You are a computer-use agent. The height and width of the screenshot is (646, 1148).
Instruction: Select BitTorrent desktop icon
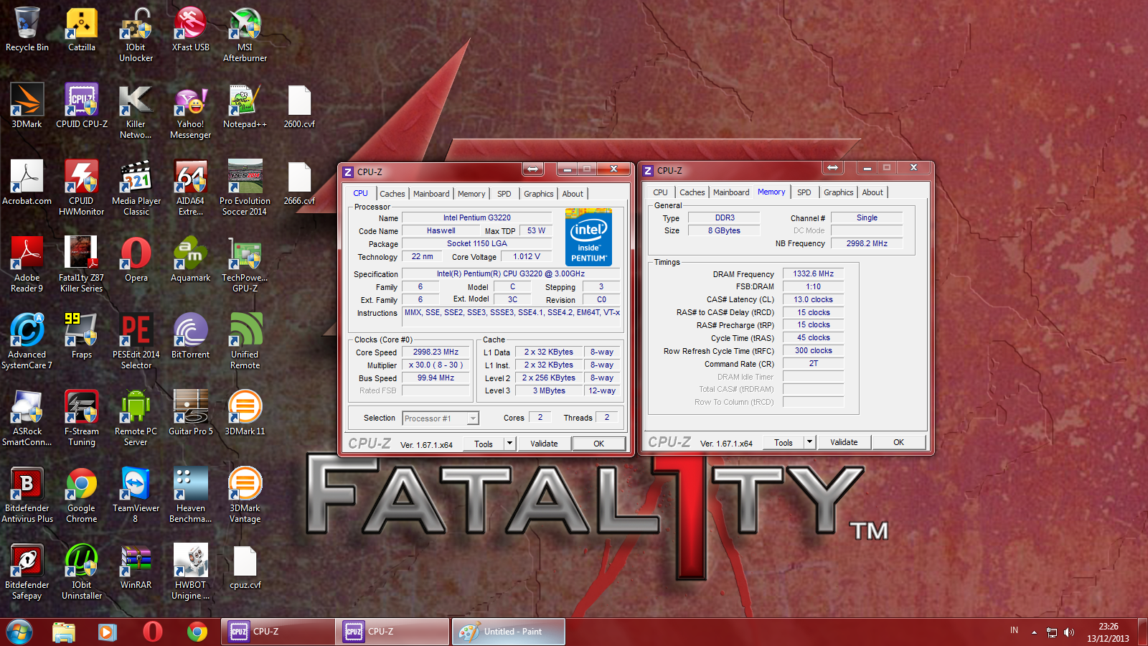(x=191, y=336)
